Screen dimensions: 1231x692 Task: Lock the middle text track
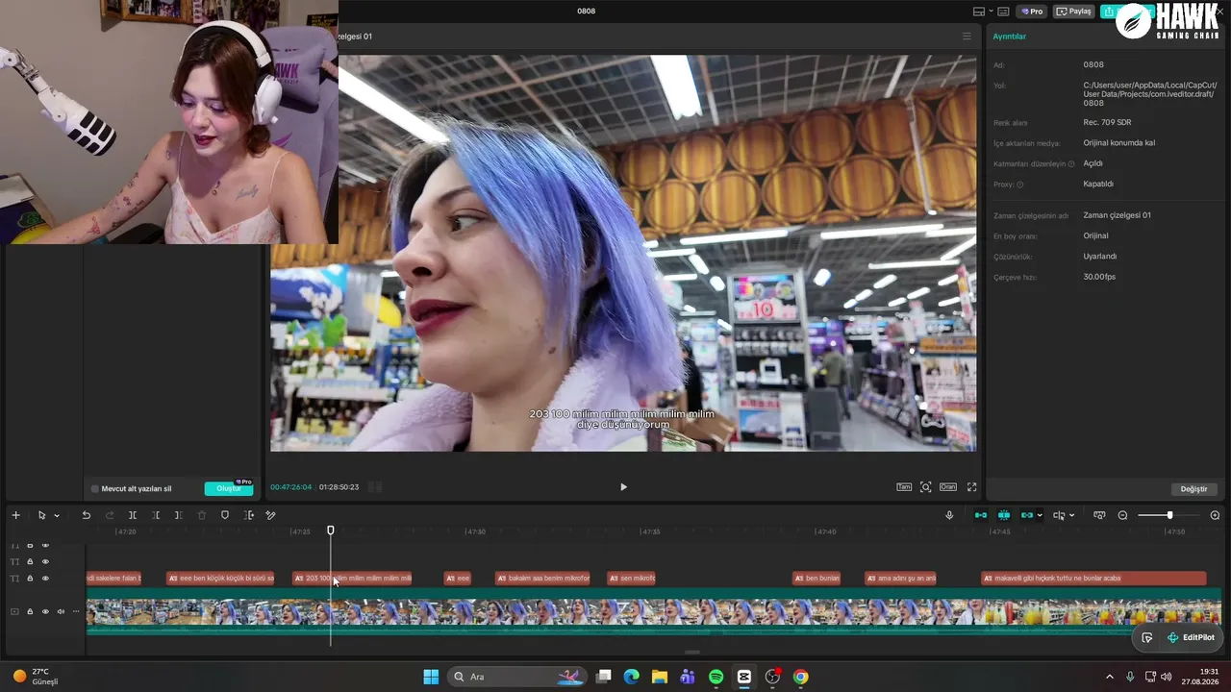(30, 561)
